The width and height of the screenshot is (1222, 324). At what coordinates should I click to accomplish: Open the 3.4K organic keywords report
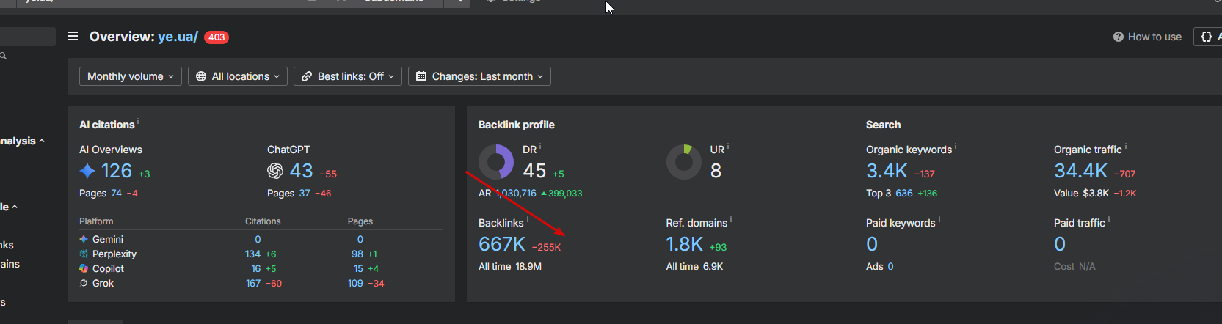pyautogui.click(x=887, y=171)
